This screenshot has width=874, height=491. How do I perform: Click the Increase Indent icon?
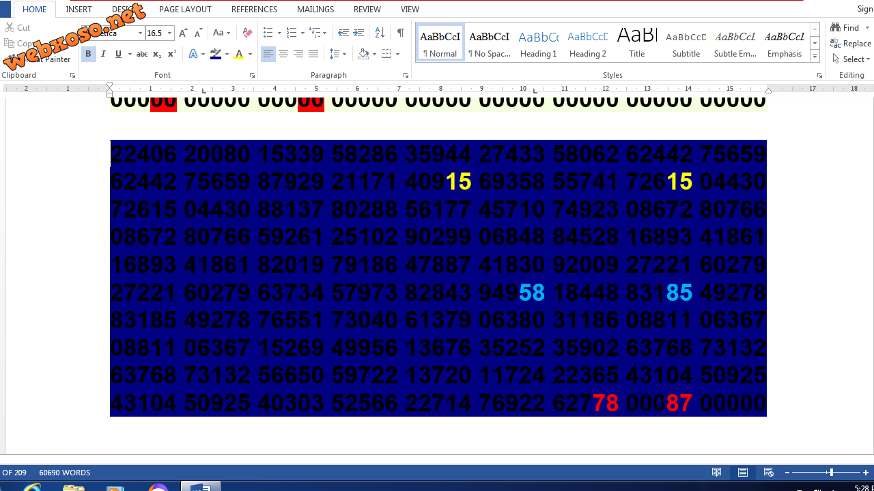[x=358, y=33]
